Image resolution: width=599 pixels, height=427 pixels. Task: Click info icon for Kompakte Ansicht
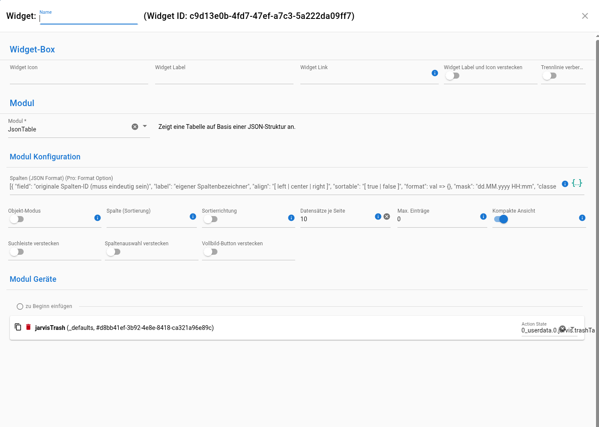tap(582, 218)
